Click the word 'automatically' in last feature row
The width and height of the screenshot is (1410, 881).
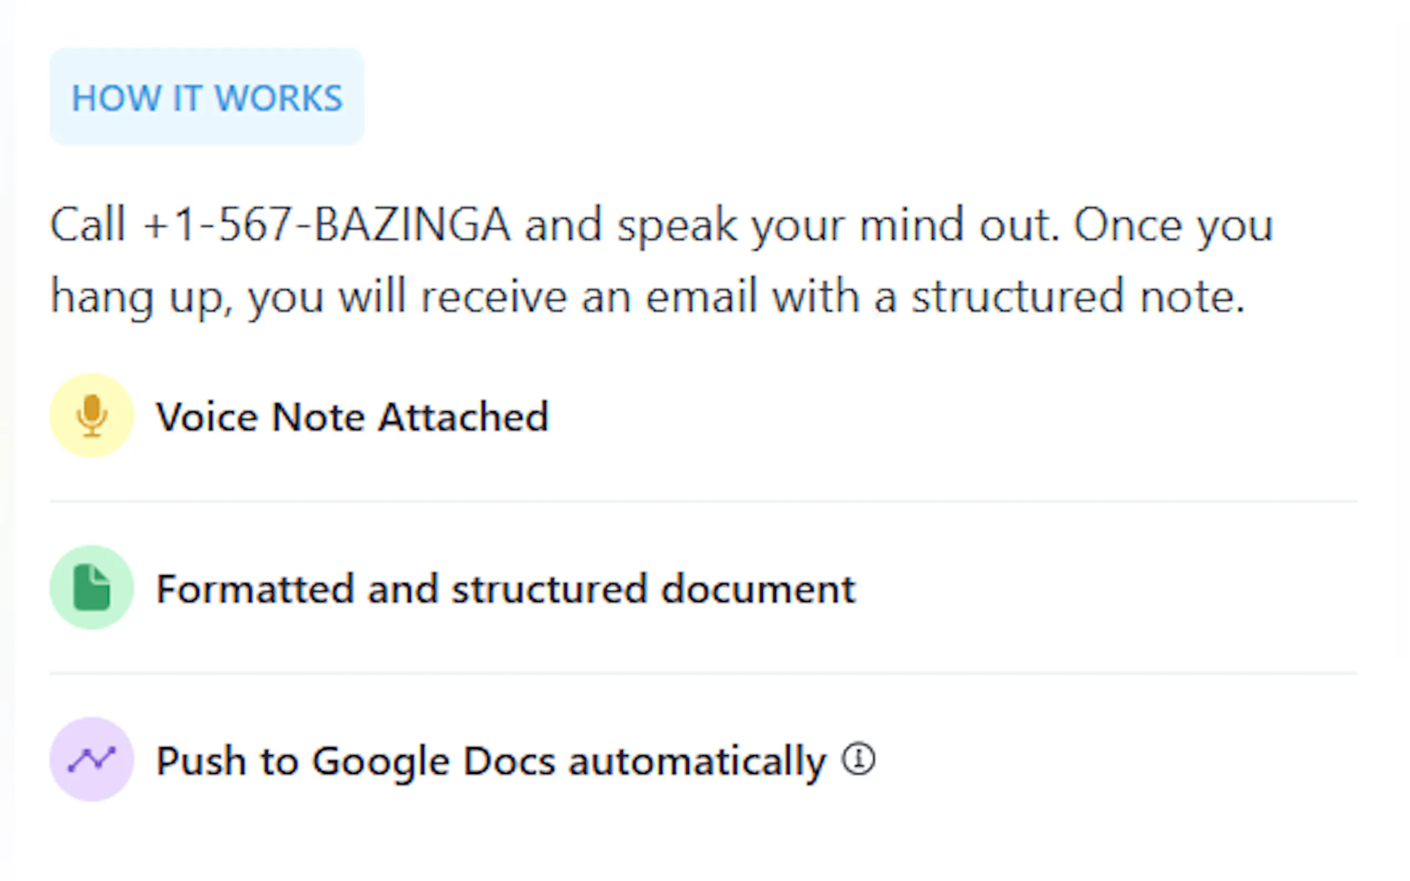[x=697, y=761]
